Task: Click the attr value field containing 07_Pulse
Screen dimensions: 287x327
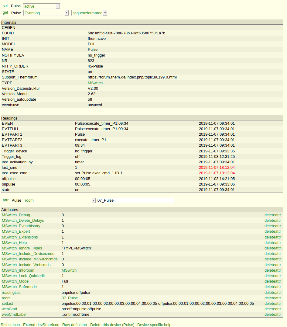Action: click(135, 200)
